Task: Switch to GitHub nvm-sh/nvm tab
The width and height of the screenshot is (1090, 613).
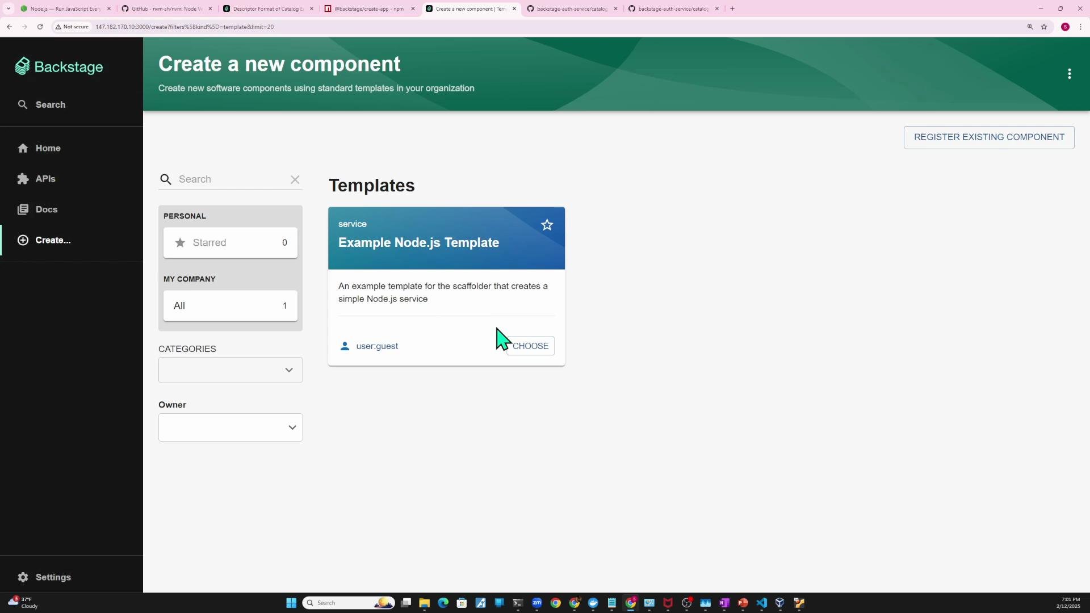Action: (167, 9)
